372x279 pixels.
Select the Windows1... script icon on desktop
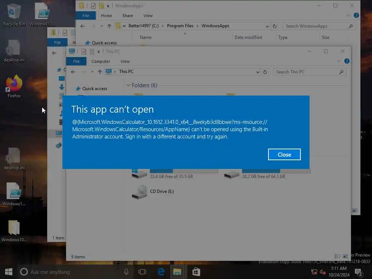pos(14,195)
